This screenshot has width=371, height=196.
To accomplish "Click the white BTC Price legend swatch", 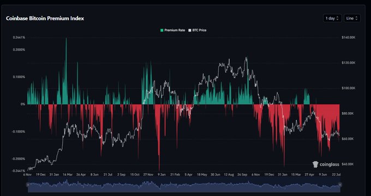I will [190, 30].
